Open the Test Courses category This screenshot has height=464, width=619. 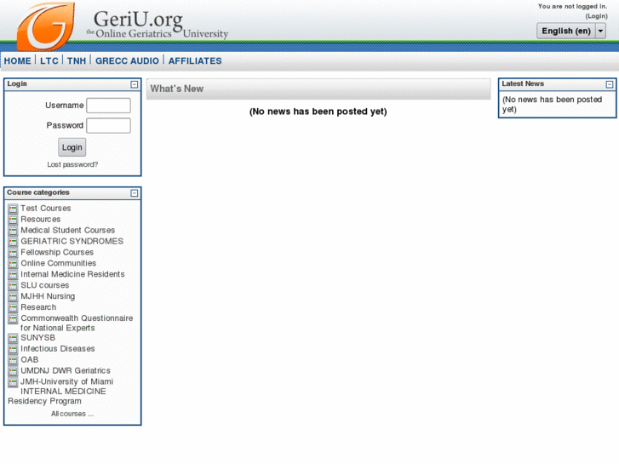pos(46,208)
